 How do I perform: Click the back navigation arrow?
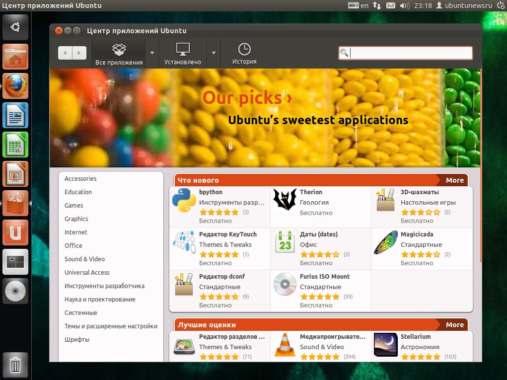(65, 53)
